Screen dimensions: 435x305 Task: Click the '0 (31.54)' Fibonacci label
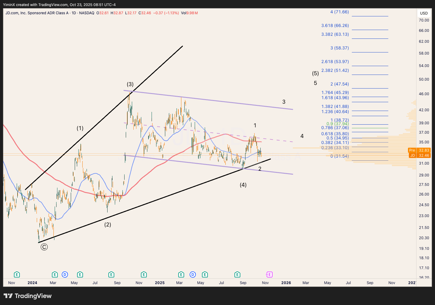coord(340,156)
